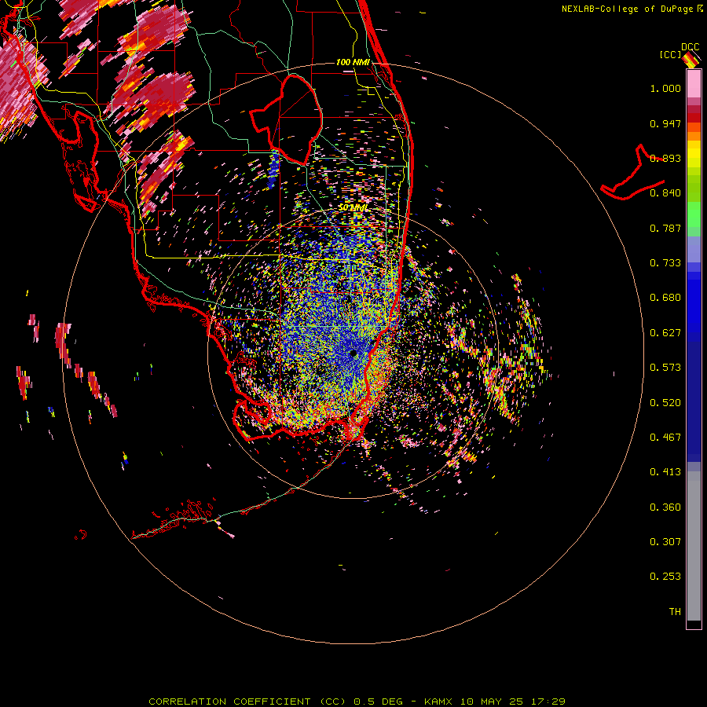Image resolution: width=707 pixels, height=707 pixels.
Task: Select the 0.627 value on the scale
Action: point(665,333)
